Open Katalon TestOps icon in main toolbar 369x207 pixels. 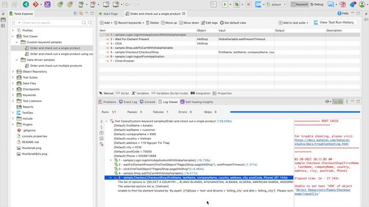tap(26, 4)
